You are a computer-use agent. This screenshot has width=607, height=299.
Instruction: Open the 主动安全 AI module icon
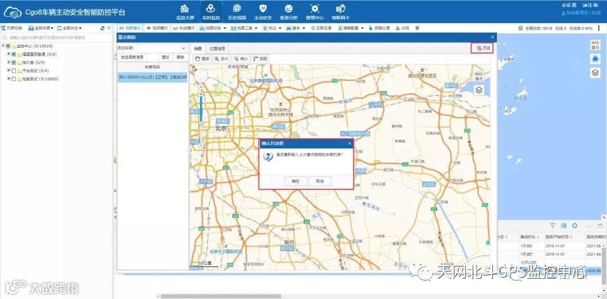263,8
